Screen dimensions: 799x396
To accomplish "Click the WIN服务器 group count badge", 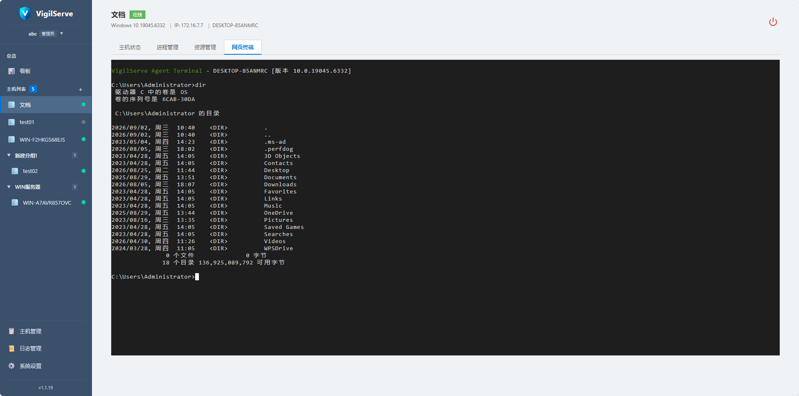I will pos(75,187).
